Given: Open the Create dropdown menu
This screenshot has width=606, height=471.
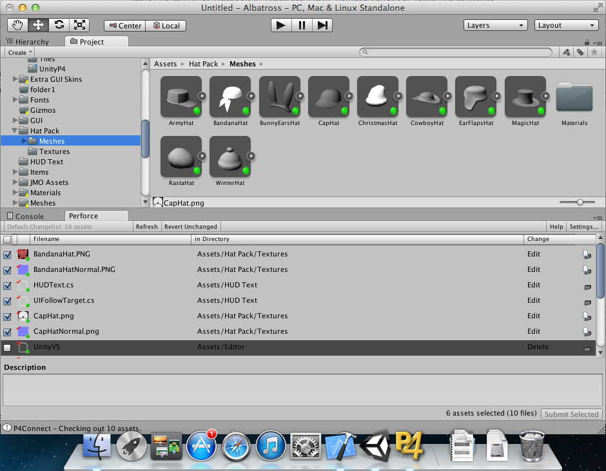Looking at the screenshot, I should point(20,53).
